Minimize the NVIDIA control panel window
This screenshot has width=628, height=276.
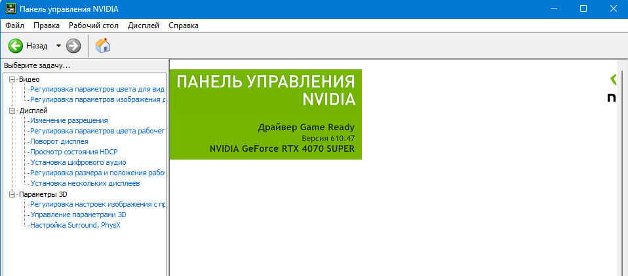pyautogui.click(x=554, y=9)
